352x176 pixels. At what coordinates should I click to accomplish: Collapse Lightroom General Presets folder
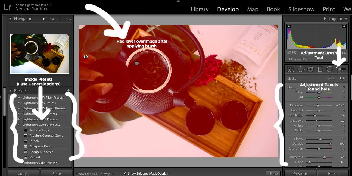point(19,125)
